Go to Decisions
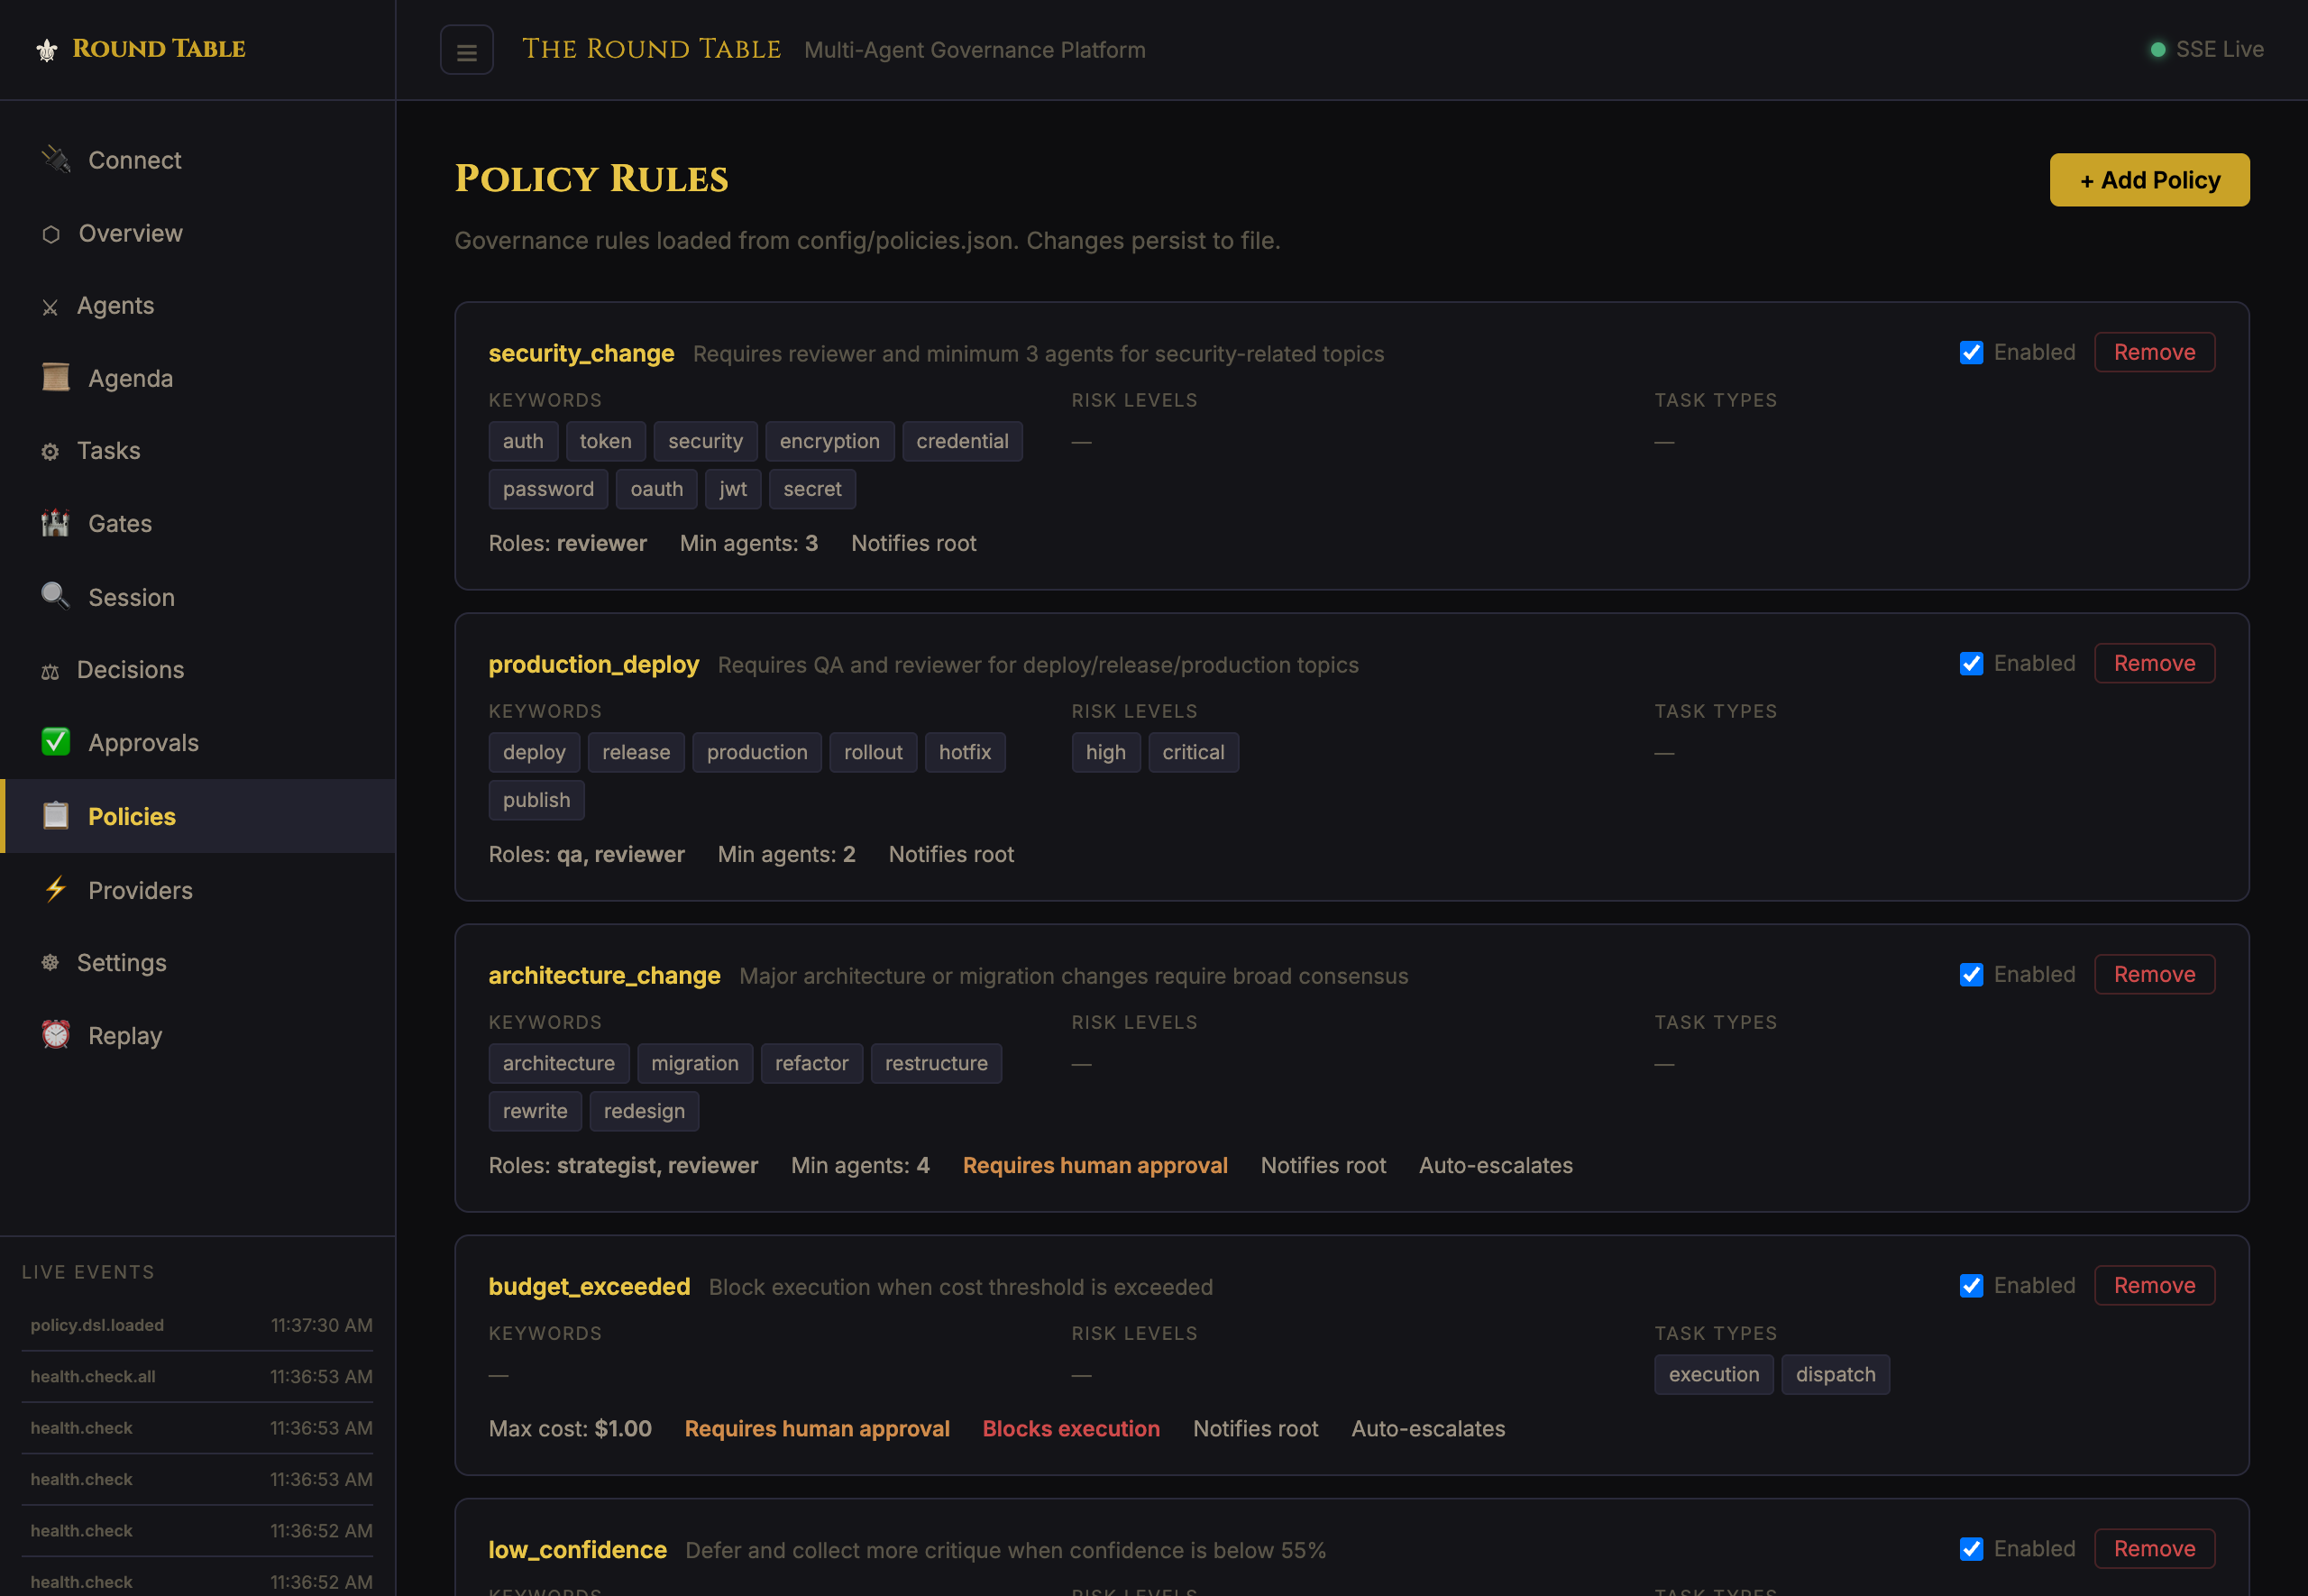 point(198,670)
